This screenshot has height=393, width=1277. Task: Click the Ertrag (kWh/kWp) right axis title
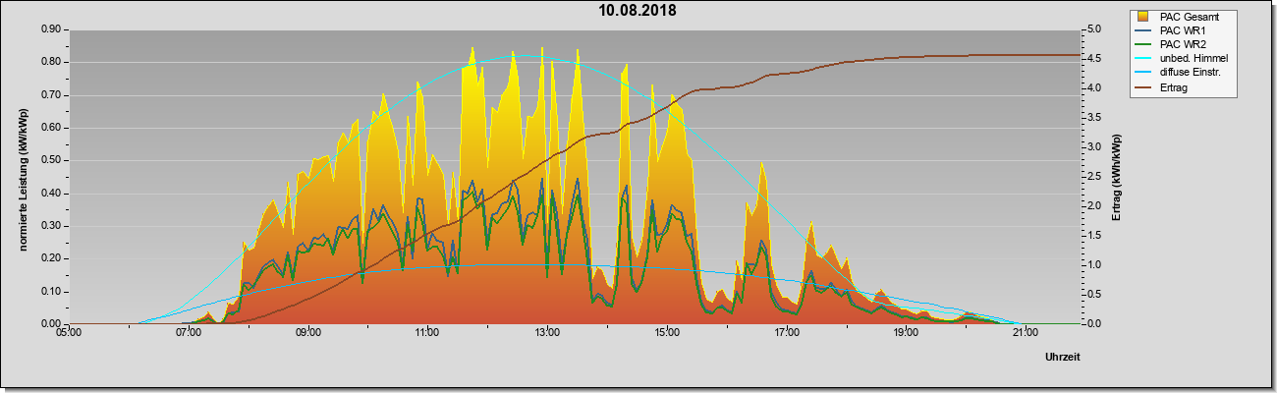(x=1117, y=177)
